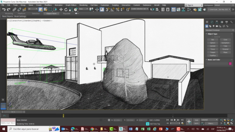Screen dimensions: 235x132
Task: Click the Undo arrow icon
Action: tap(4, 10)
